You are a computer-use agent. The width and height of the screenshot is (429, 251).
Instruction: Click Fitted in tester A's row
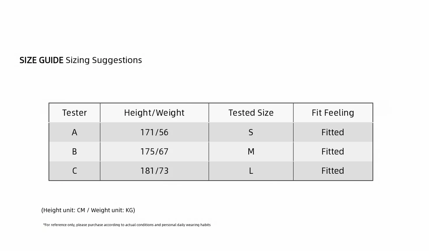[x=333, y=132]
